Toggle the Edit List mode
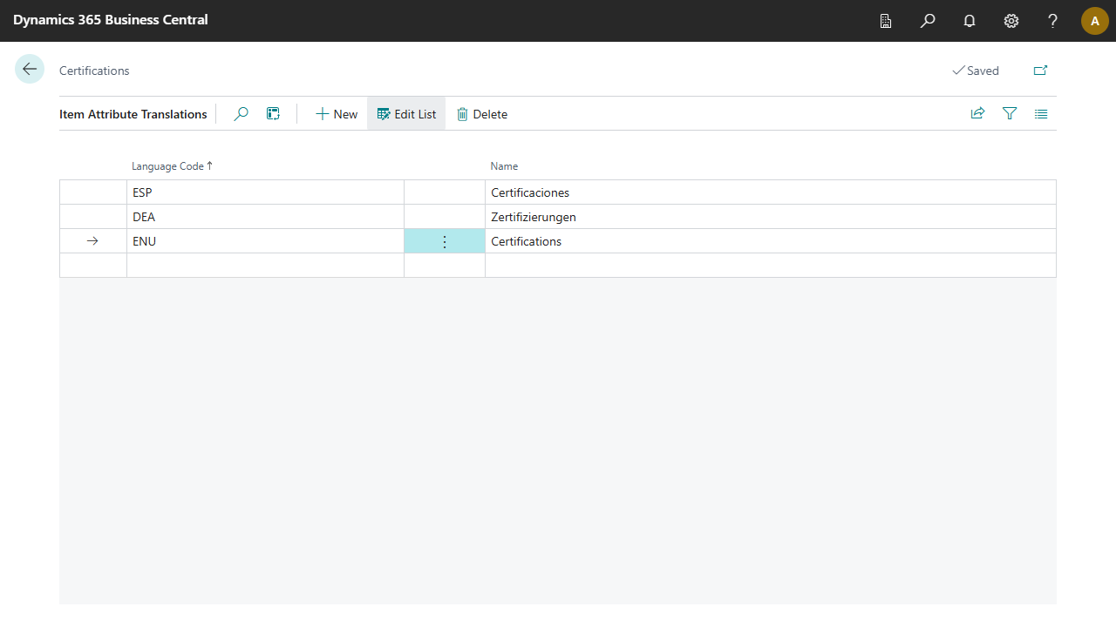Screen dimensions: 1116x627 (x=406, y=114)
